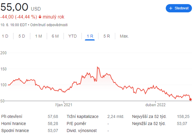The image size is (194, 137).
Task: Display the 5 R price history
Action: coord(107,36)
